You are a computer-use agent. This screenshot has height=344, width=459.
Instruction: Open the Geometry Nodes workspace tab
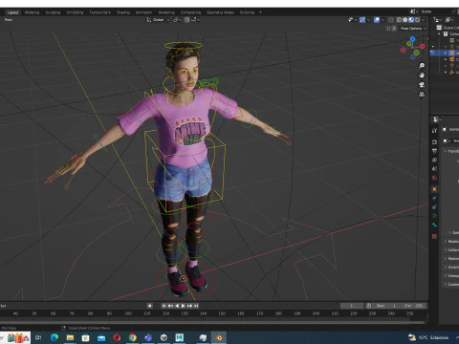220,12
